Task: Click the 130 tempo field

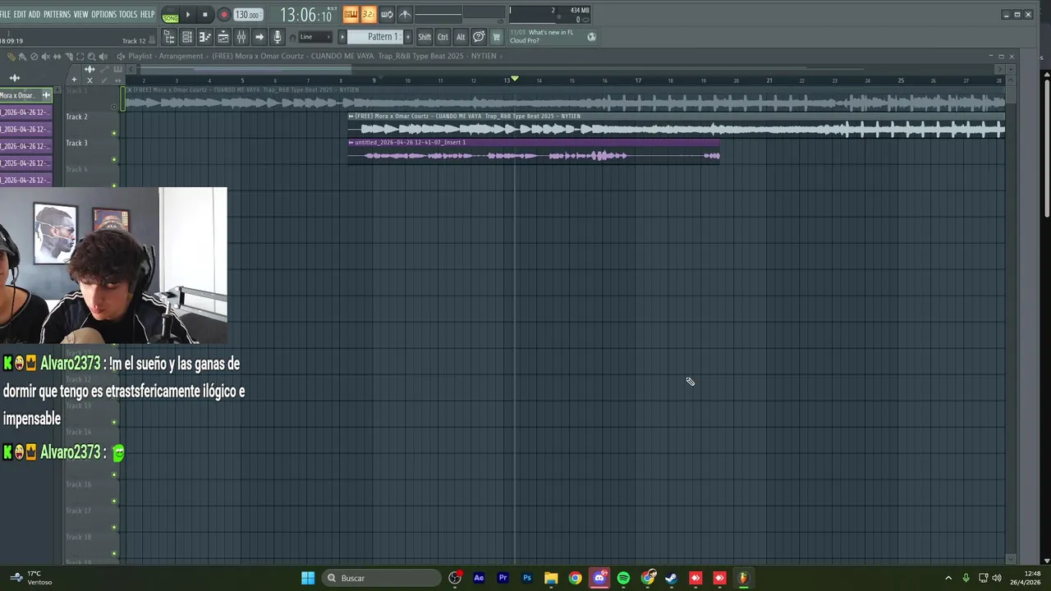Action: pyautogui.click(x=247, y=15)
